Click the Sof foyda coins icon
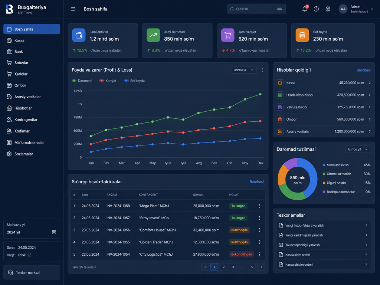 point(302,35)
